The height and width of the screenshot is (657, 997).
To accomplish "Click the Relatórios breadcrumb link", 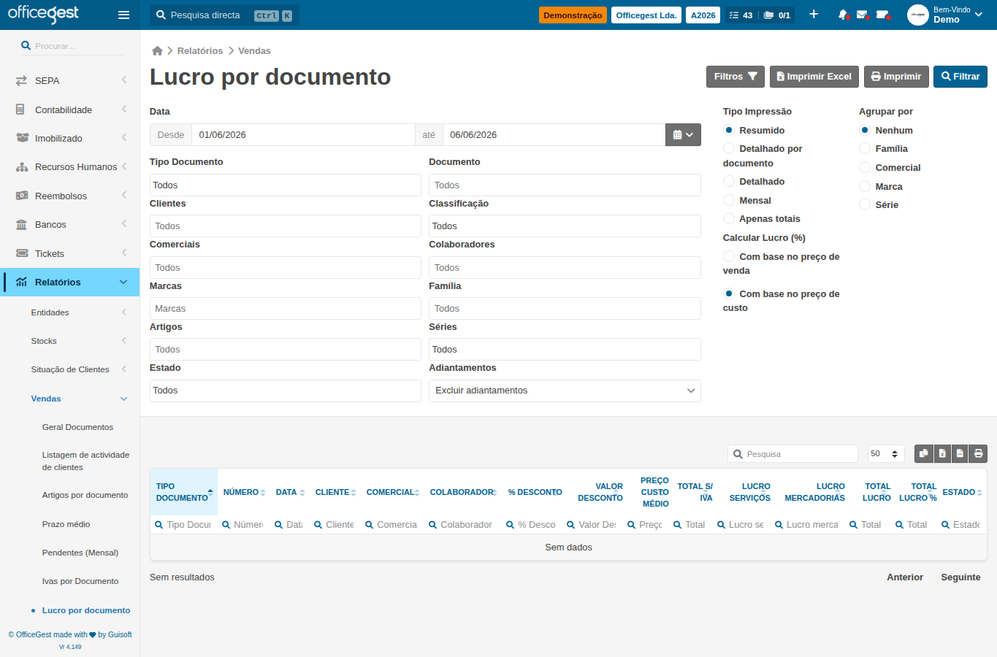I will click(200, 50).
